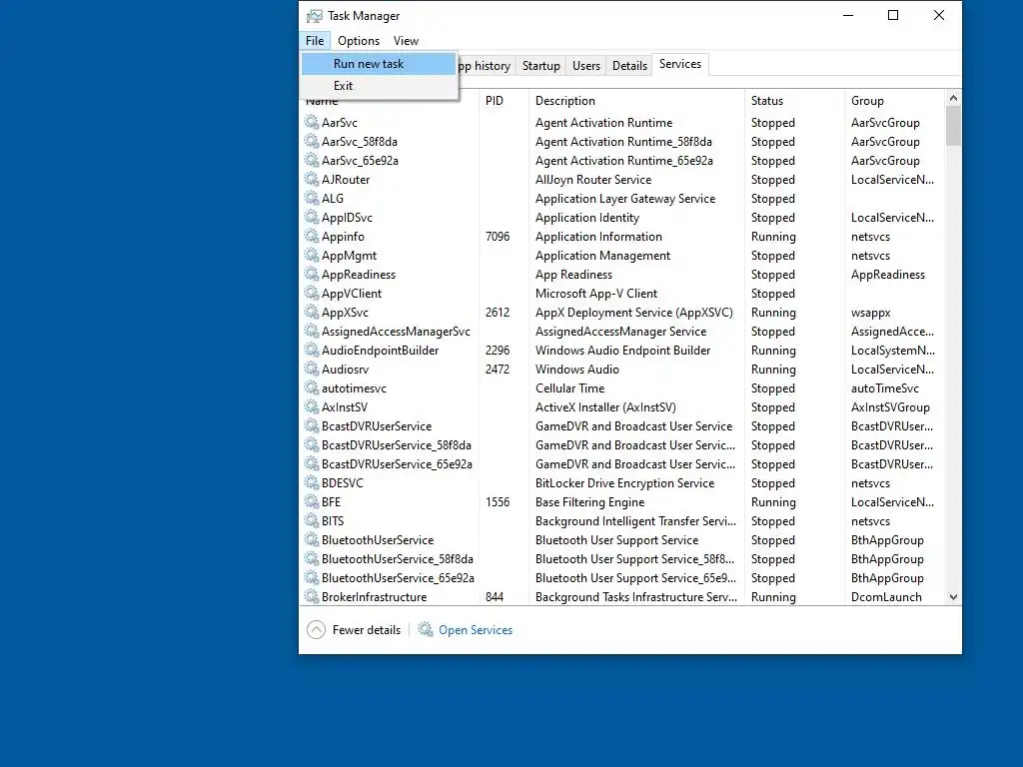Click 'Cellular Time' description
The height and width of the screenshot is (767, 1023).
[x=569, y=388]
